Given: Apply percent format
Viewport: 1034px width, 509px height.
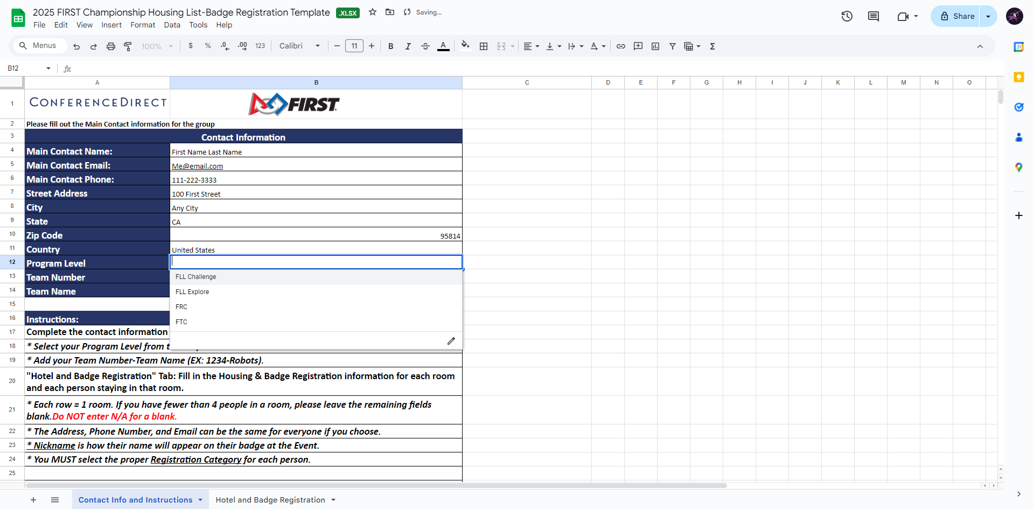Looking at the screenshot, I should coord(208,46).
